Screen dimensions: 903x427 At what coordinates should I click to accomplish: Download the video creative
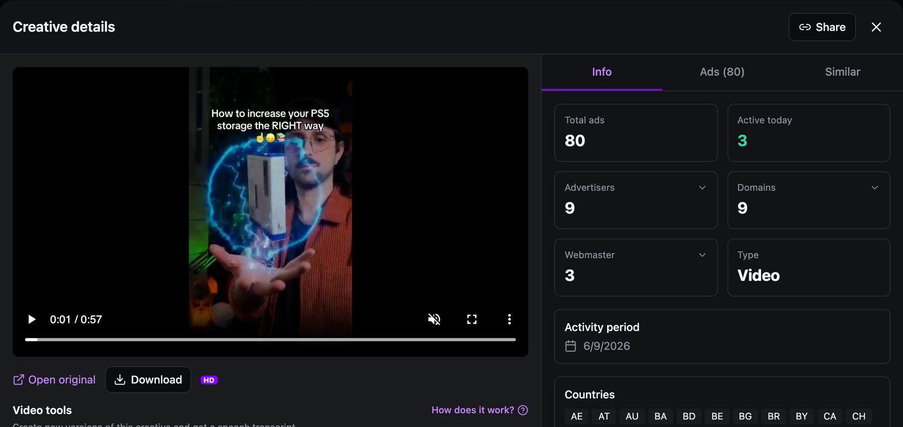pos(148,380)
